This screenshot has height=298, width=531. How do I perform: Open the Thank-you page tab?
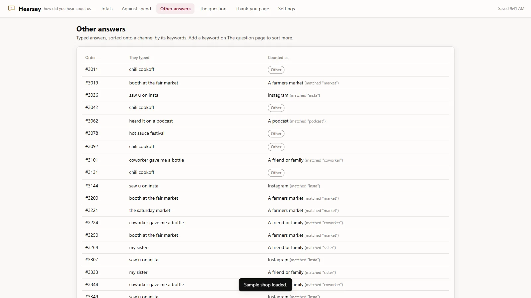click(252, 9)
